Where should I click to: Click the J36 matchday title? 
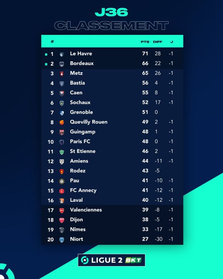tap(112, 12)
